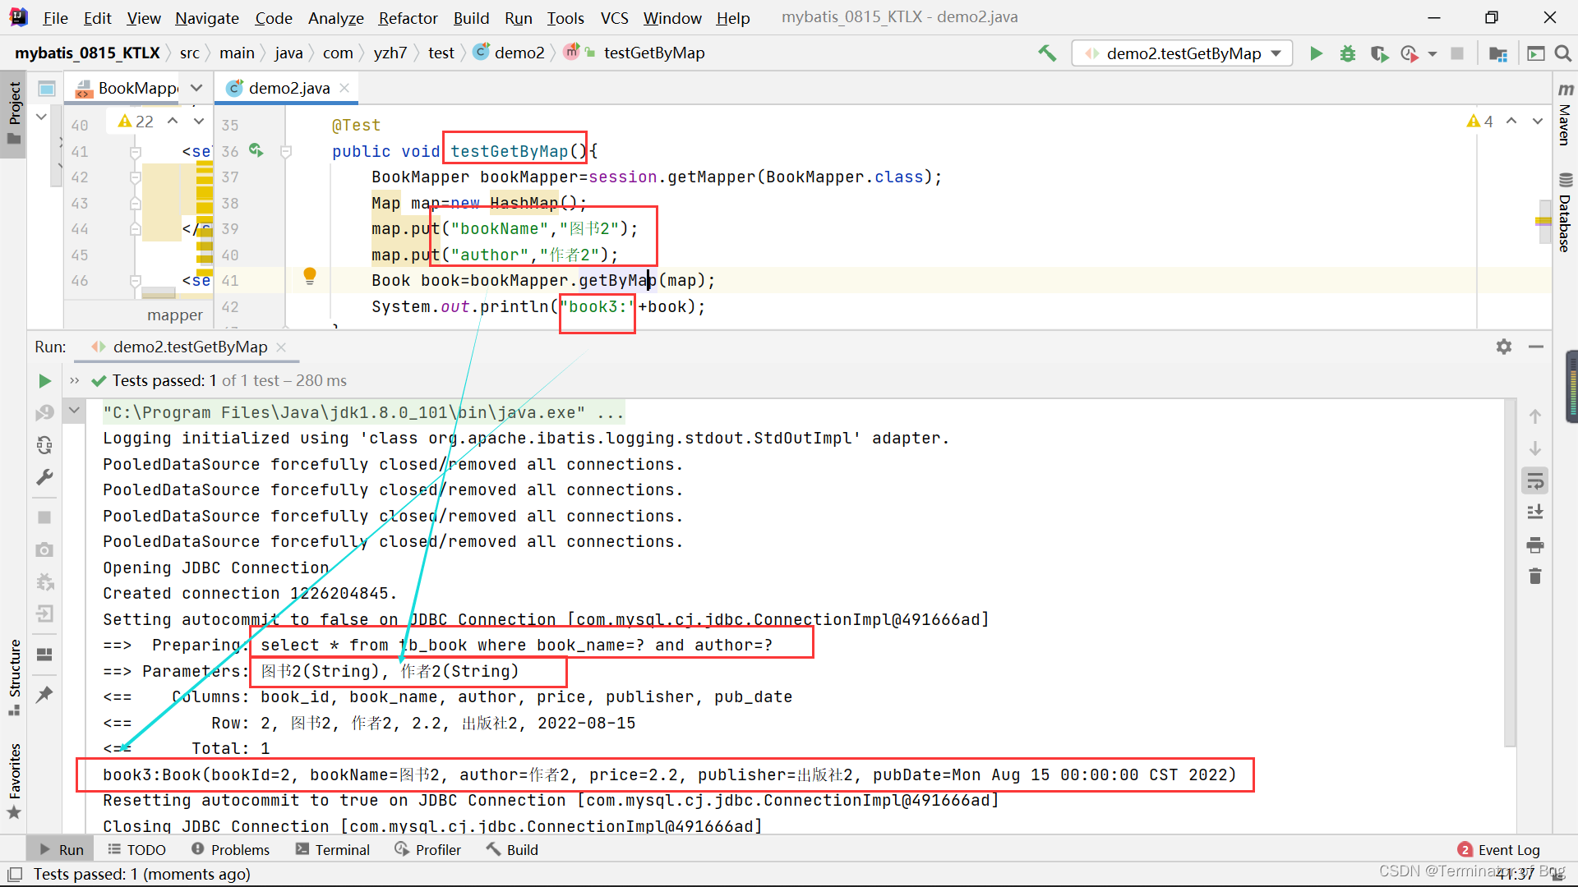Open the File menu
This screenshot has height=887, width=1578.
point(55,17)
